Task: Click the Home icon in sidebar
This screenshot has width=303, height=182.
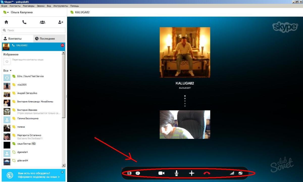Action: point(6,22)
